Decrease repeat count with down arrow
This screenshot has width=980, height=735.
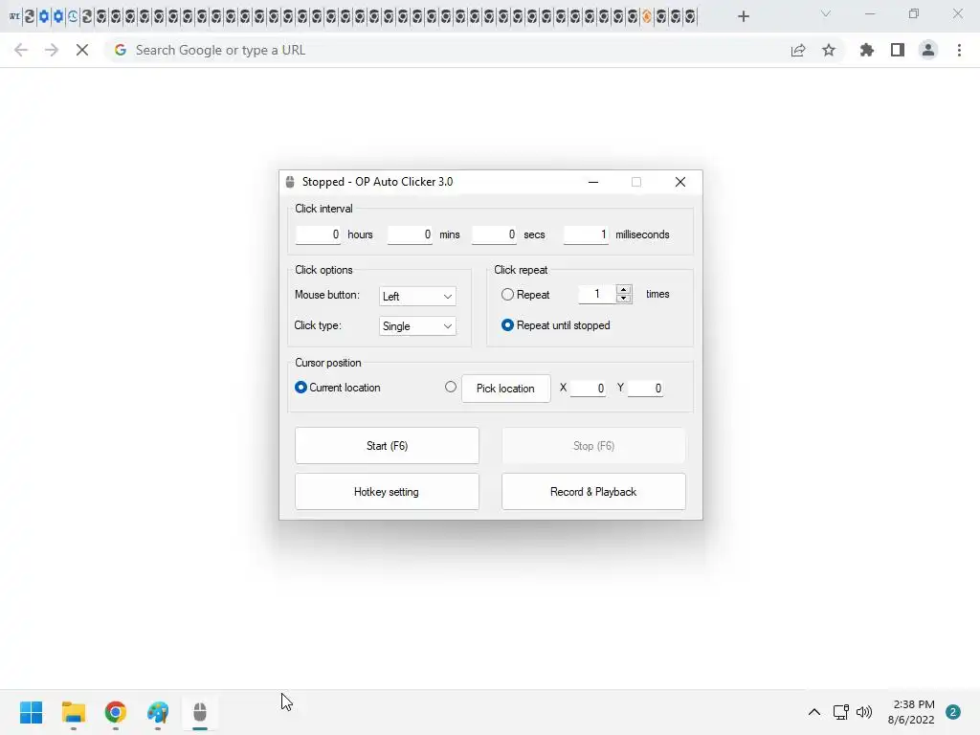[624, 299]
